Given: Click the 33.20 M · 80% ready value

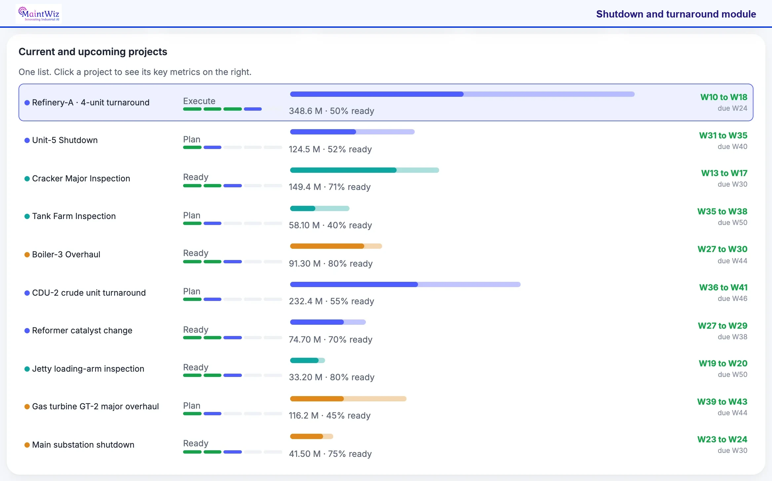Looking at the screenshot, I should [x=331, y=377].
